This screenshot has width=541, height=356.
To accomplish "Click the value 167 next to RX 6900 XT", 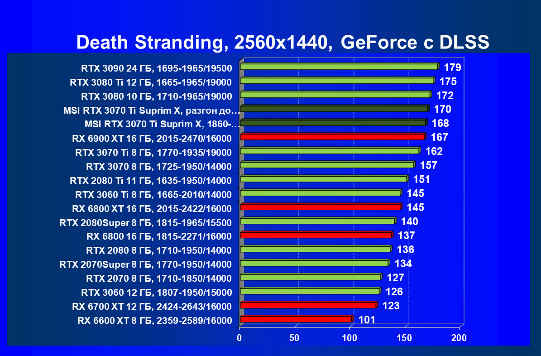I will click(439, 137).
